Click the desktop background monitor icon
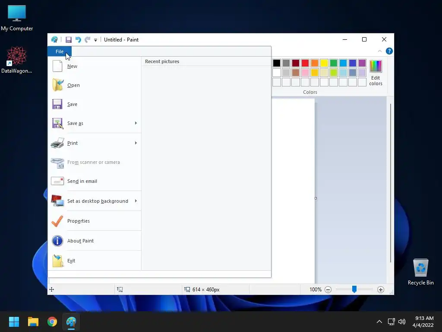This screenshot has width=442, height=332. coord(57,201)
